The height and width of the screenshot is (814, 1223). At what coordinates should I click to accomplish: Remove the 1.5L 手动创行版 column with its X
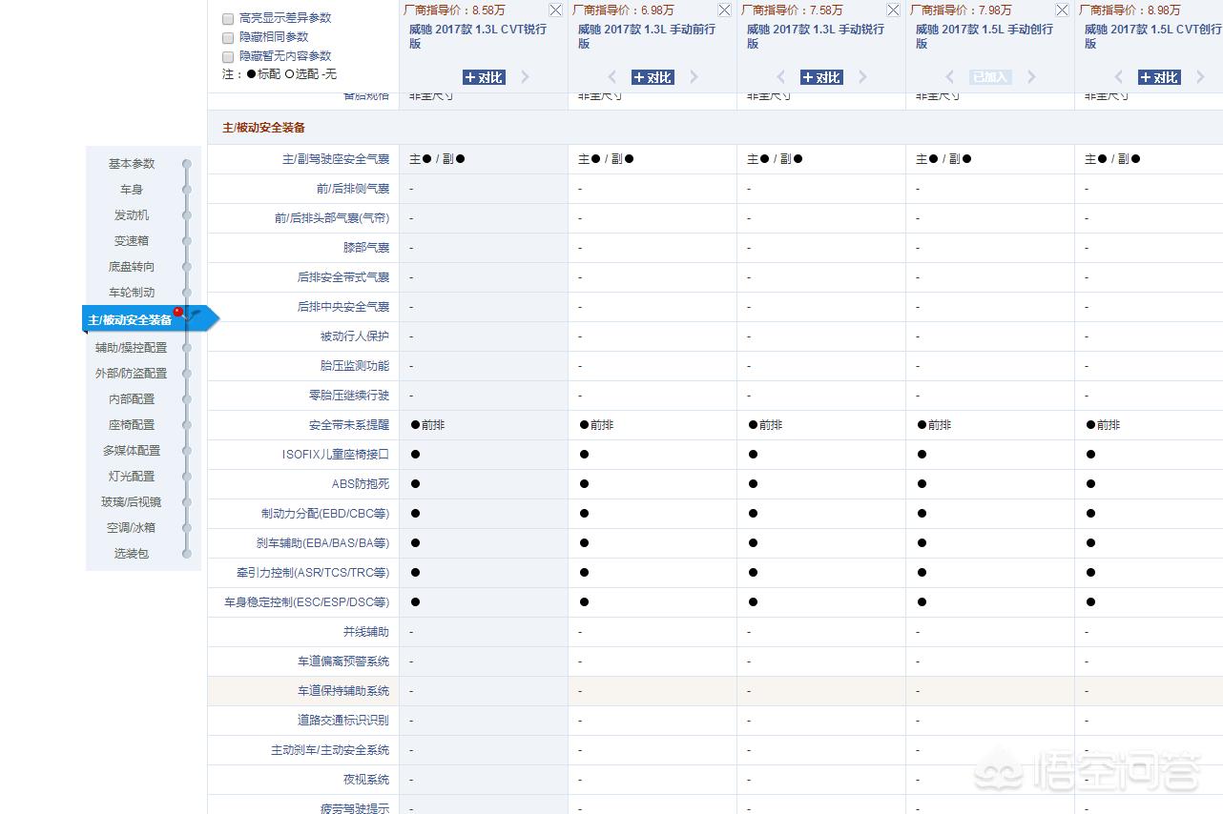click(1062, 10)
